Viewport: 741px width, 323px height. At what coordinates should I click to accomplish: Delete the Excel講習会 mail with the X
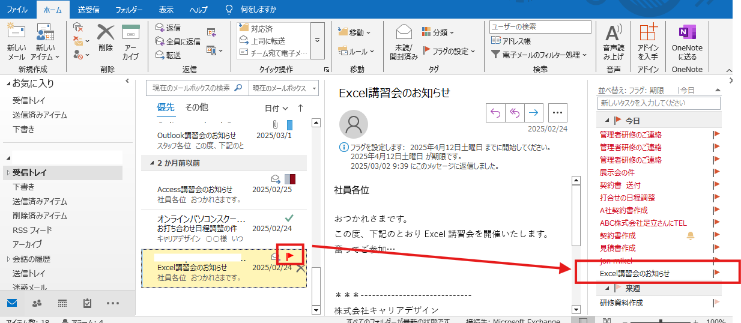[x=300, y=268]
